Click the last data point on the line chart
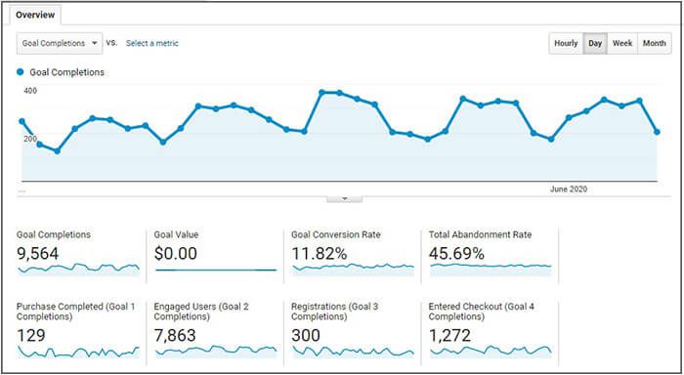 [657, 132]
